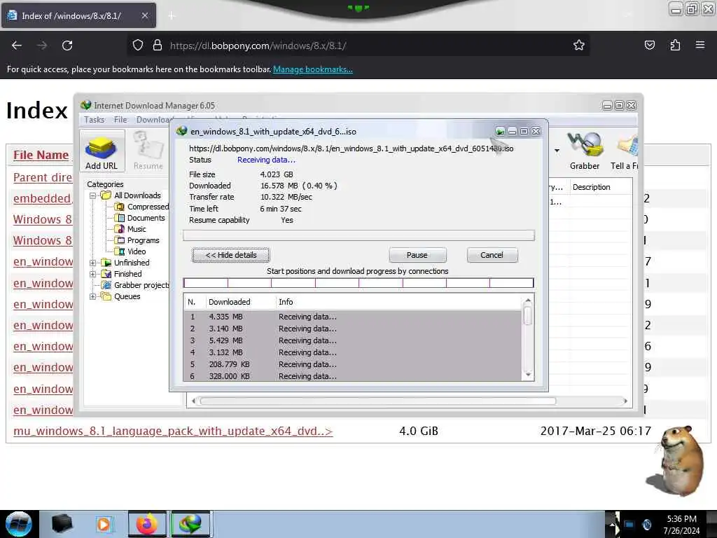717x538 pixels.
Task: Click the File Name column header link
Action: [41, 155]
